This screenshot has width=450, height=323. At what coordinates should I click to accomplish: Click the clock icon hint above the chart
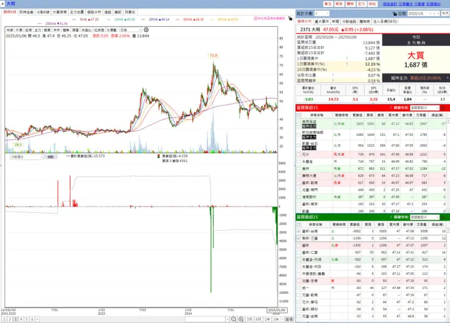(x=255, y=18)
